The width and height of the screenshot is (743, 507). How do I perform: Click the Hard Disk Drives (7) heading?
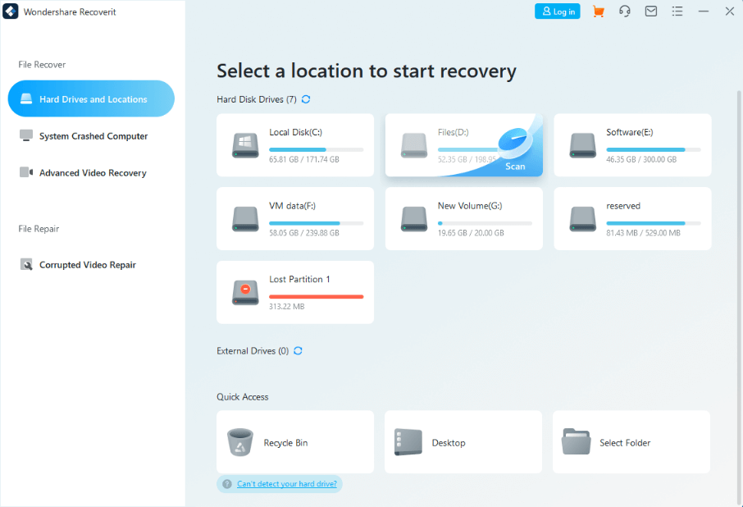pyautogui.click(x=257, y=99)
